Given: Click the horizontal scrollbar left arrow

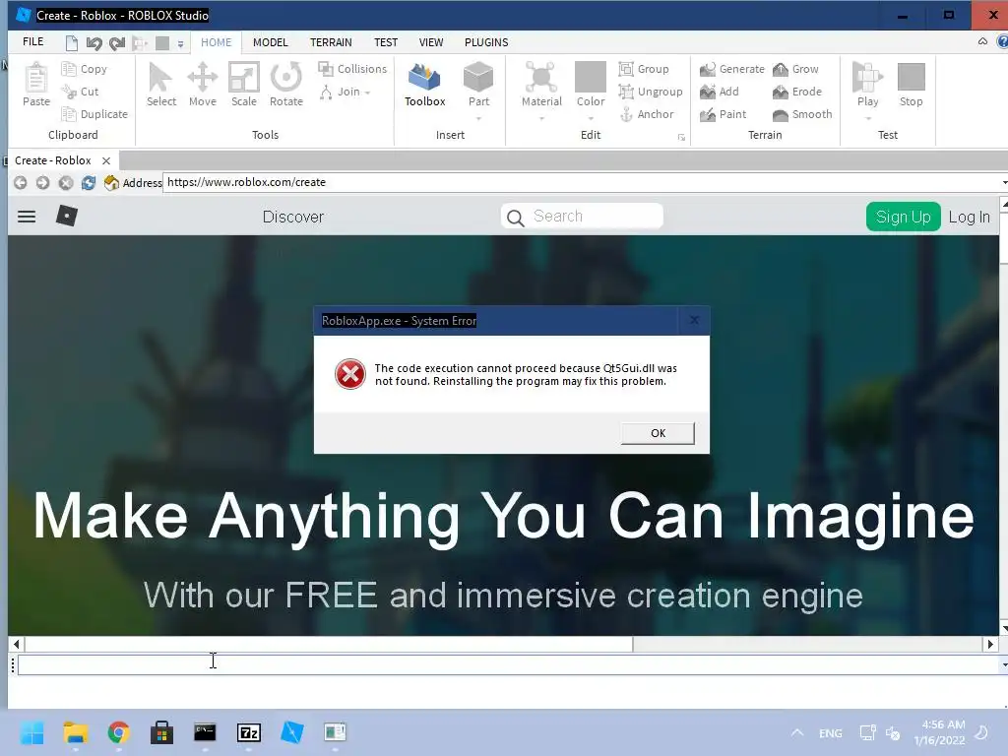Looking at the screenshot, I should (16, 644).
